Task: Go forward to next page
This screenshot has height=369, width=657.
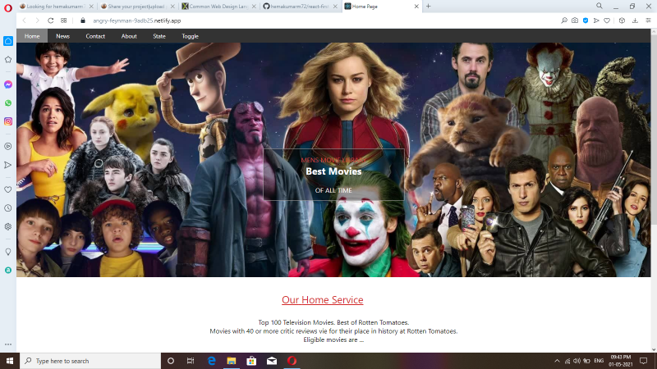Action: click(37, 20)
